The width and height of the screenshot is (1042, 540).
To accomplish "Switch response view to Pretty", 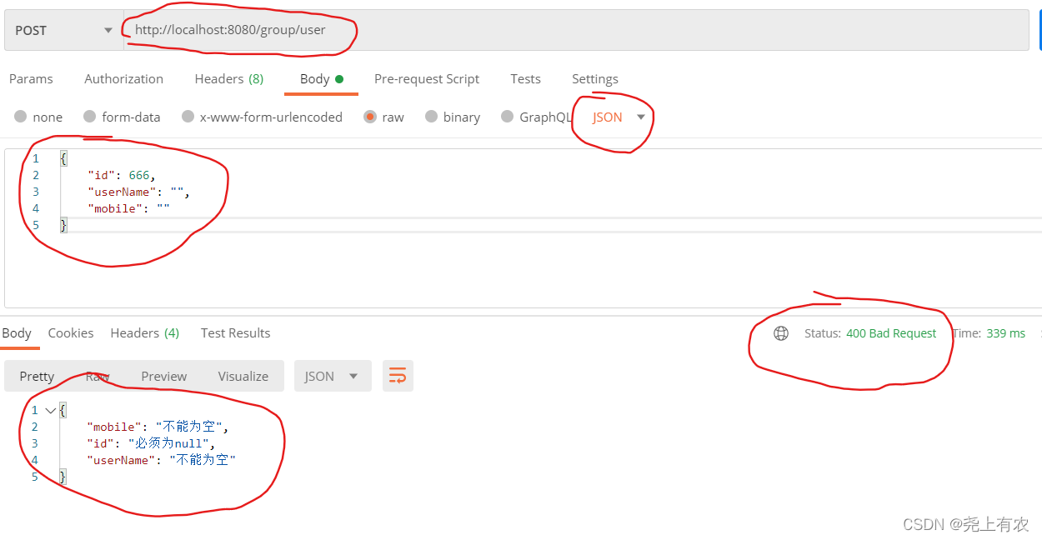I will (x=37, y=376).
